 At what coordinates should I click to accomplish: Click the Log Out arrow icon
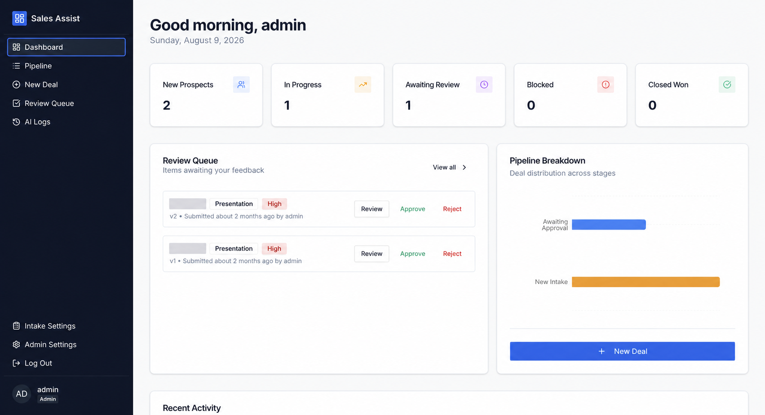pyautogui.click(x=16, y=363)
